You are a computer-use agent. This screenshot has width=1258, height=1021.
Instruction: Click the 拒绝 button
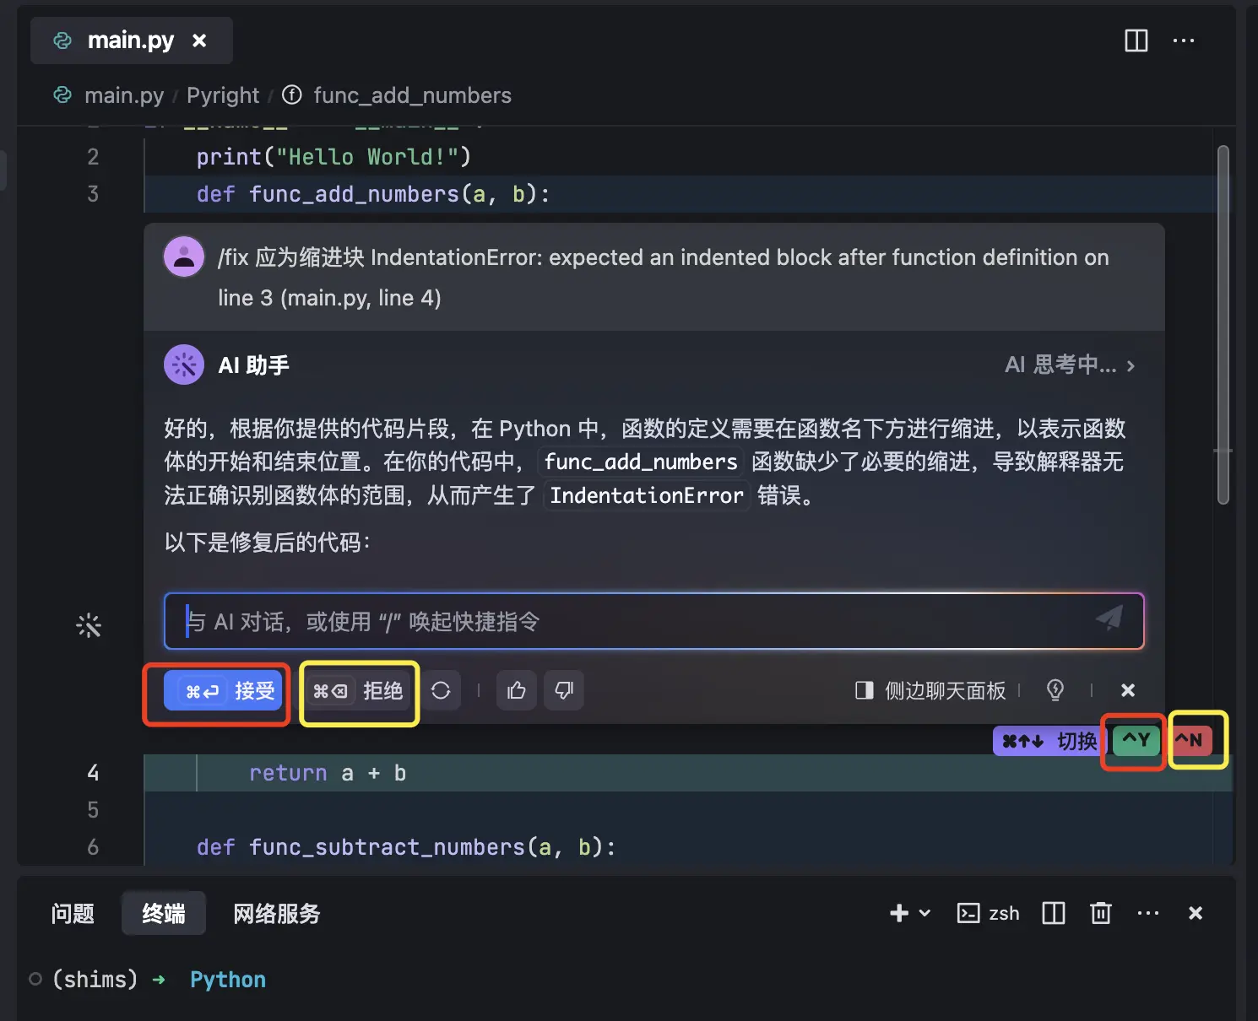tap(359, 691)
